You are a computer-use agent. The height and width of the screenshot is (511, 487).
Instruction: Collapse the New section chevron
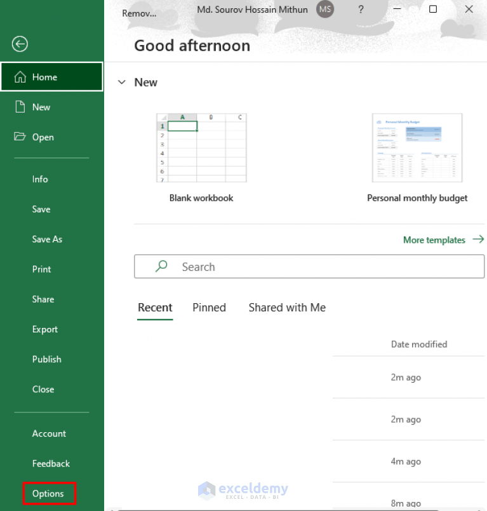122,82
